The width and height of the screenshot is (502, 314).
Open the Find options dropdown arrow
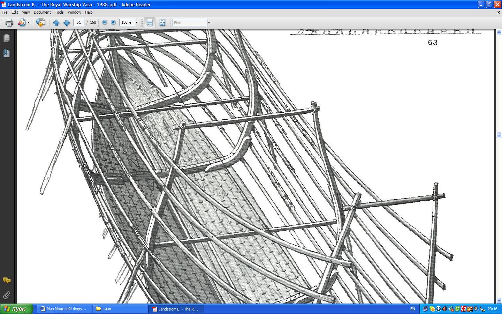click(x=209, y=23)
